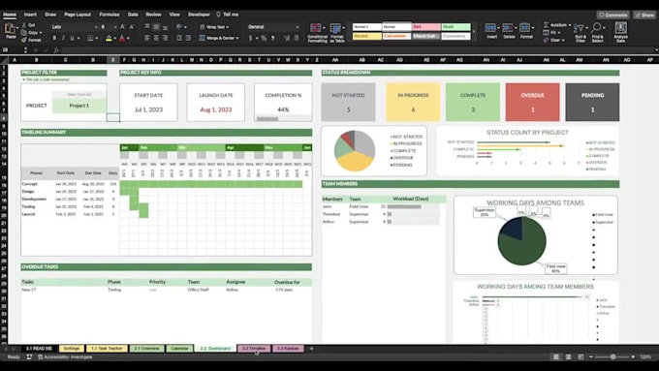Select the Aug 1, 2023 launch date
Screen dimensions: 659x371
(215, 109)
